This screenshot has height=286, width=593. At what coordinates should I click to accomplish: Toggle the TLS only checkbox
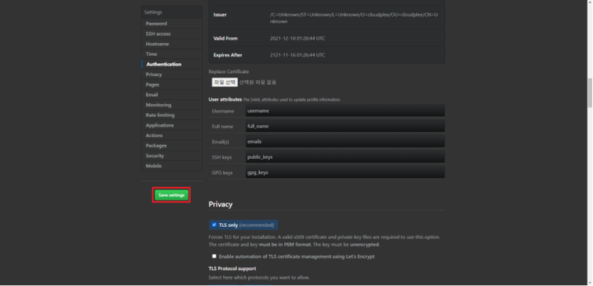tap(214, 225)
